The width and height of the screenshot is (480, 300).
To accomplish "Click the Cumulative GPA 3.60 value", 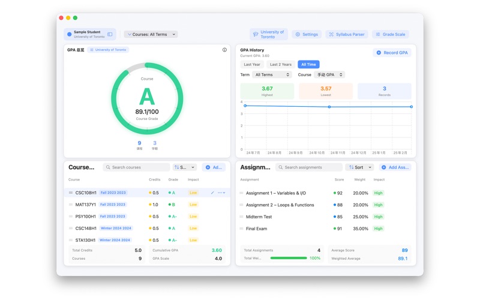I will (x=217, y=250).
